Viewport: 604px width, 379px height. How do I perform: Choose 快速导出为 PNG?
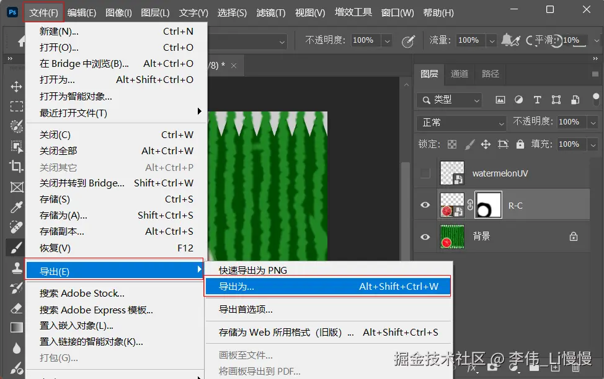tap(327, 270)
